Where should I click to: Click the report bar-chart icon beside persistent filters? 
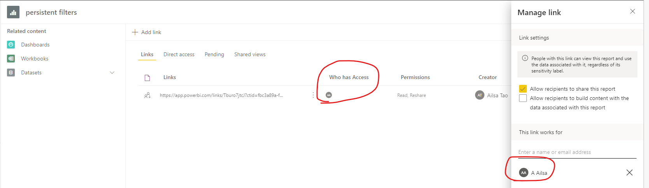tap(13, 12)
